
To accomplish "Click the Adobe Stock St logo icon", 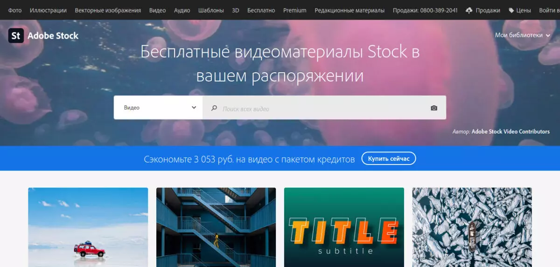I will click(x=16, y=35).
